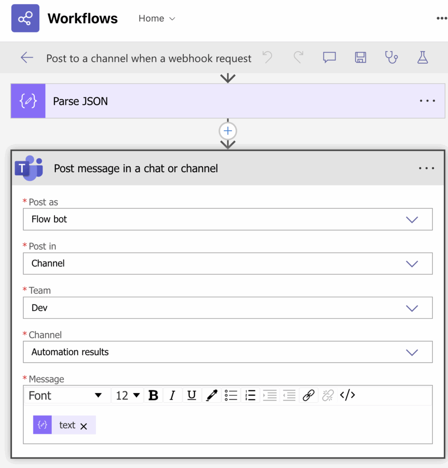
Task: Open the flow checker stethoscope icon
Action: [391, 58]
